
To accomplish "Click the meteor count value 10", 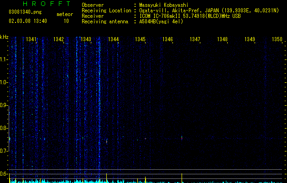I will click(66, 21).
